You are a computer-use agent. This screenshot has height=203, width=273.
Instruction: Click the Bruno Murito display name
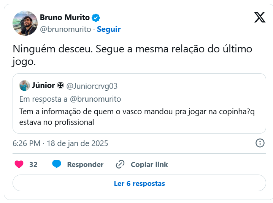click(x=65, y=17)
